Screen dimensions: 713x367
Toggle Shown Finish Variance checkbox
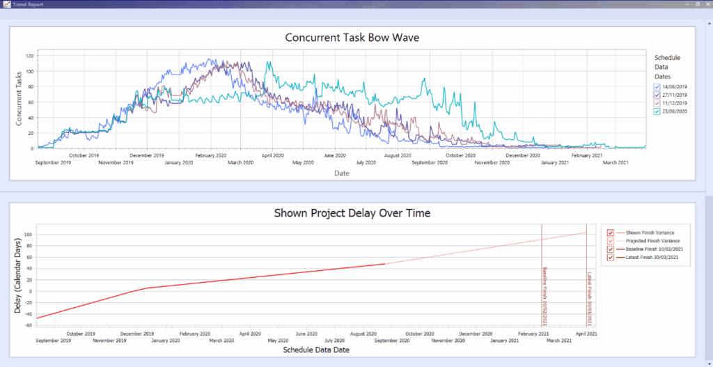611,232
